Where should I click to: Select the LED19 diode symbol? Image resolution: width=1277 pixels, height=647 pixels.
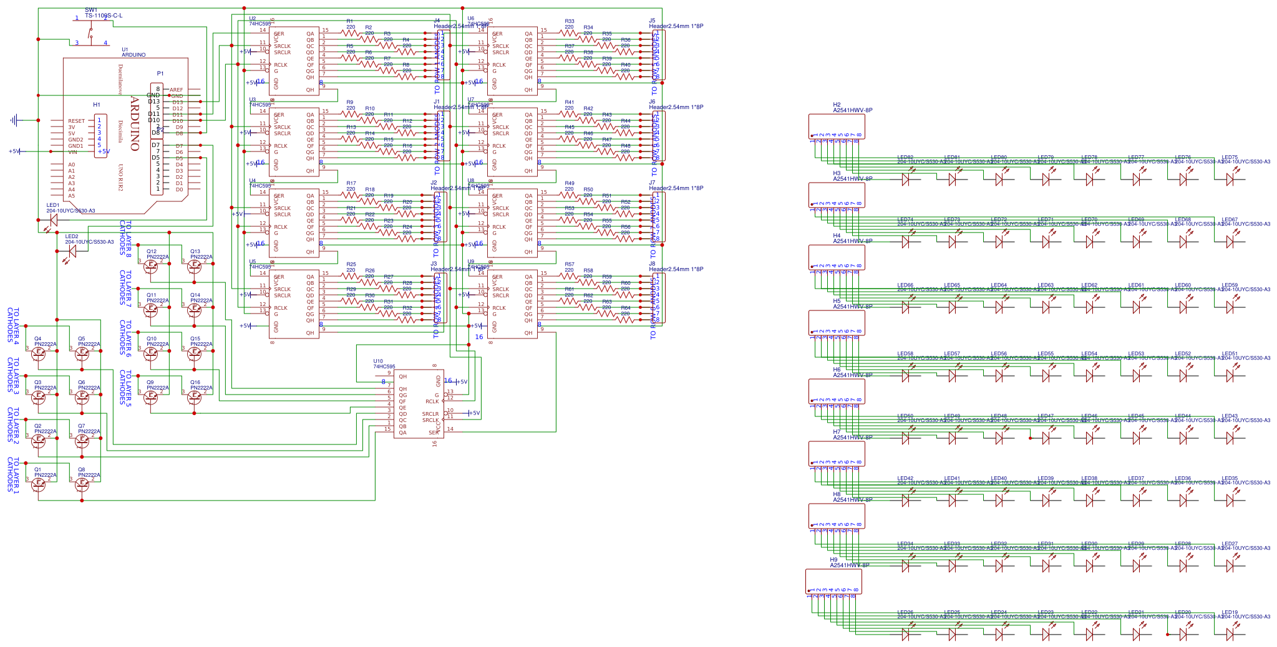click(x=1230, y=634)
